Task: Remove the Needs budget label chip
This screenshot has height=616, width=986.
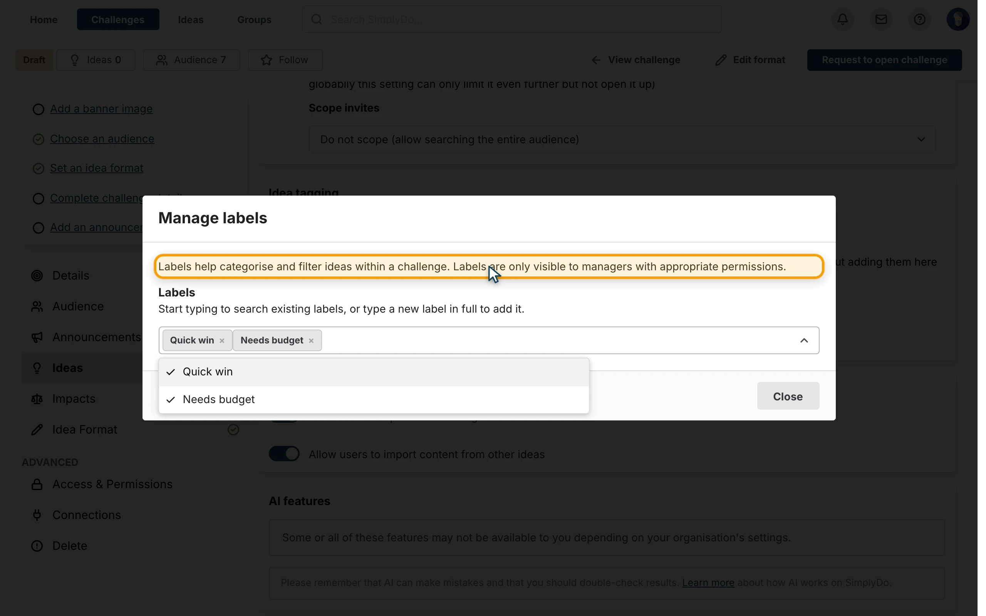Action: pyautogui.click(x=311, y=341)
